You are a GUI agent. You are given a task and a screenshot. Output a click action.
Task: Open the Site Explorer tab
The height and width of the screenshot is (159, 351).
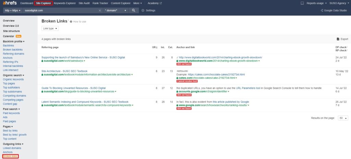click(44, 3)
